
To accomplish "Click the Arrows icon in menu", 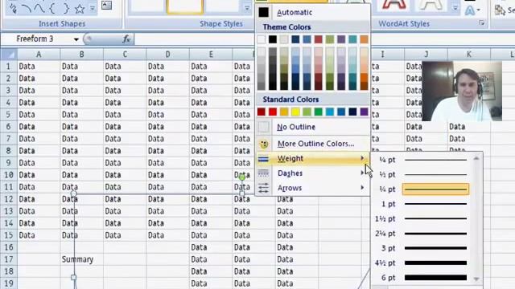I will (x=263, y=188).
